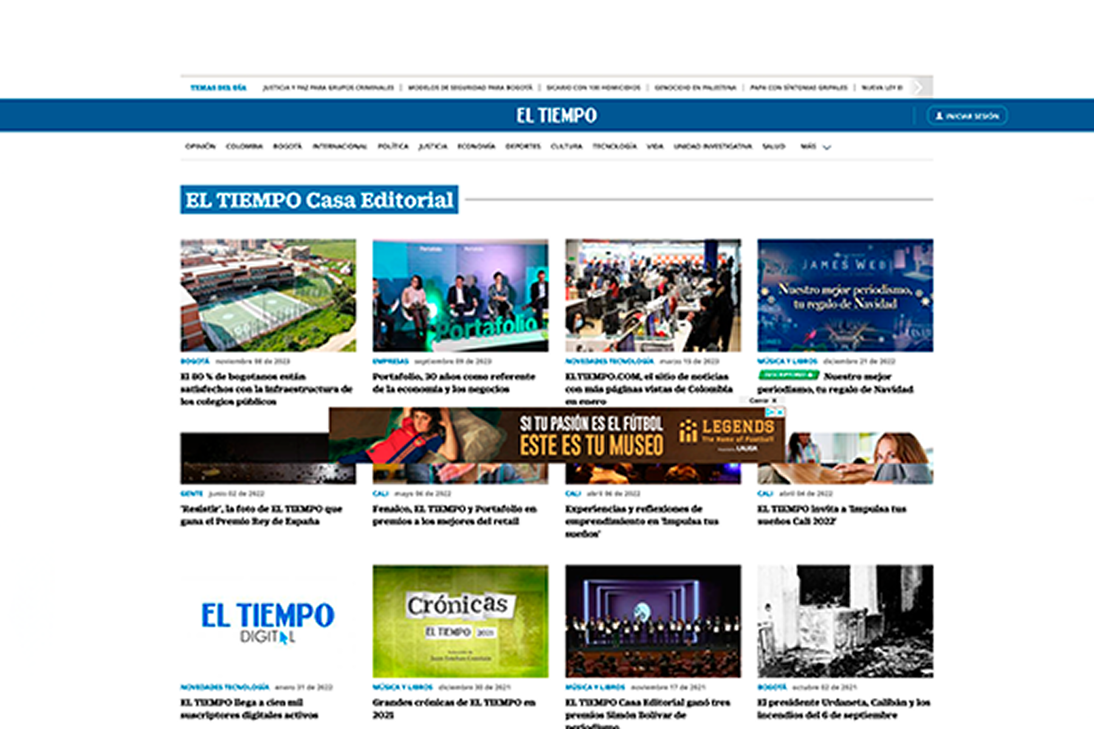Click the Gente category tag
This screenshot has width=1094, height=729.
click(191, 494)
